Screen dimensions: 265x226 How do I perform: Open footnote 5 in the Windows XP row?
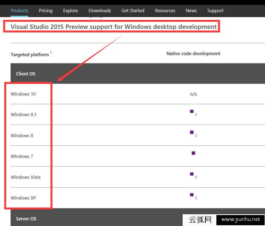[x=196, y=198]
